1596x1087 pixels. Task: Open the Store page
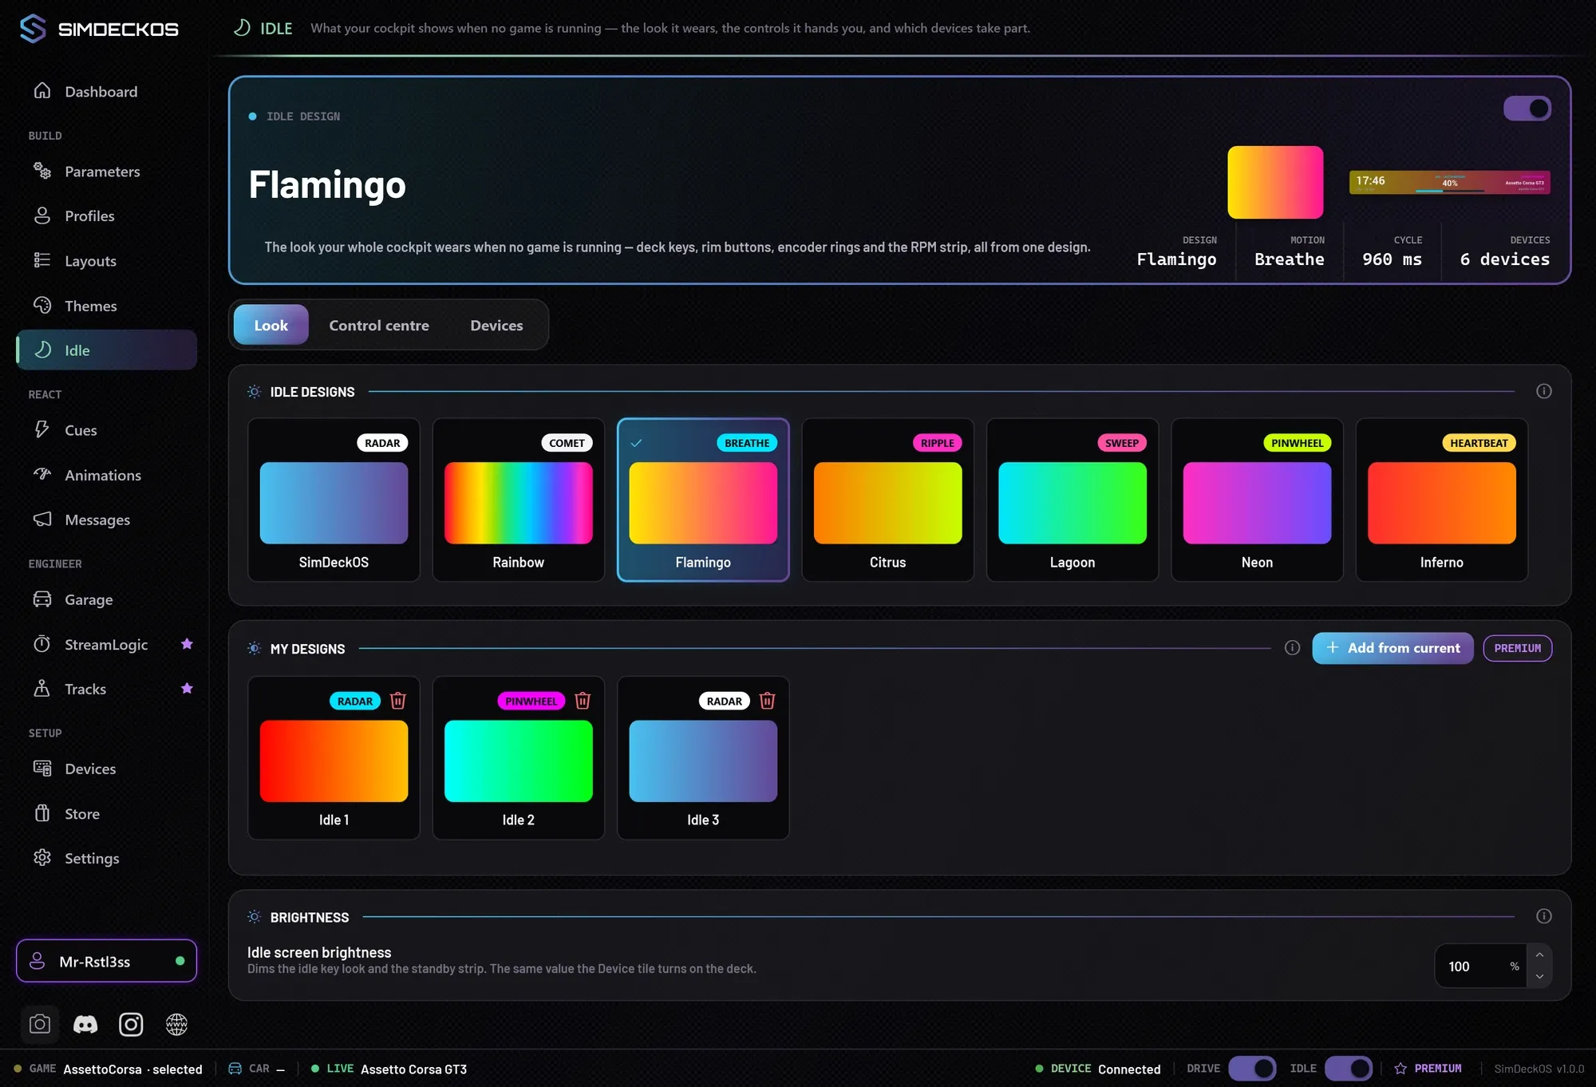tap(106, 813)
